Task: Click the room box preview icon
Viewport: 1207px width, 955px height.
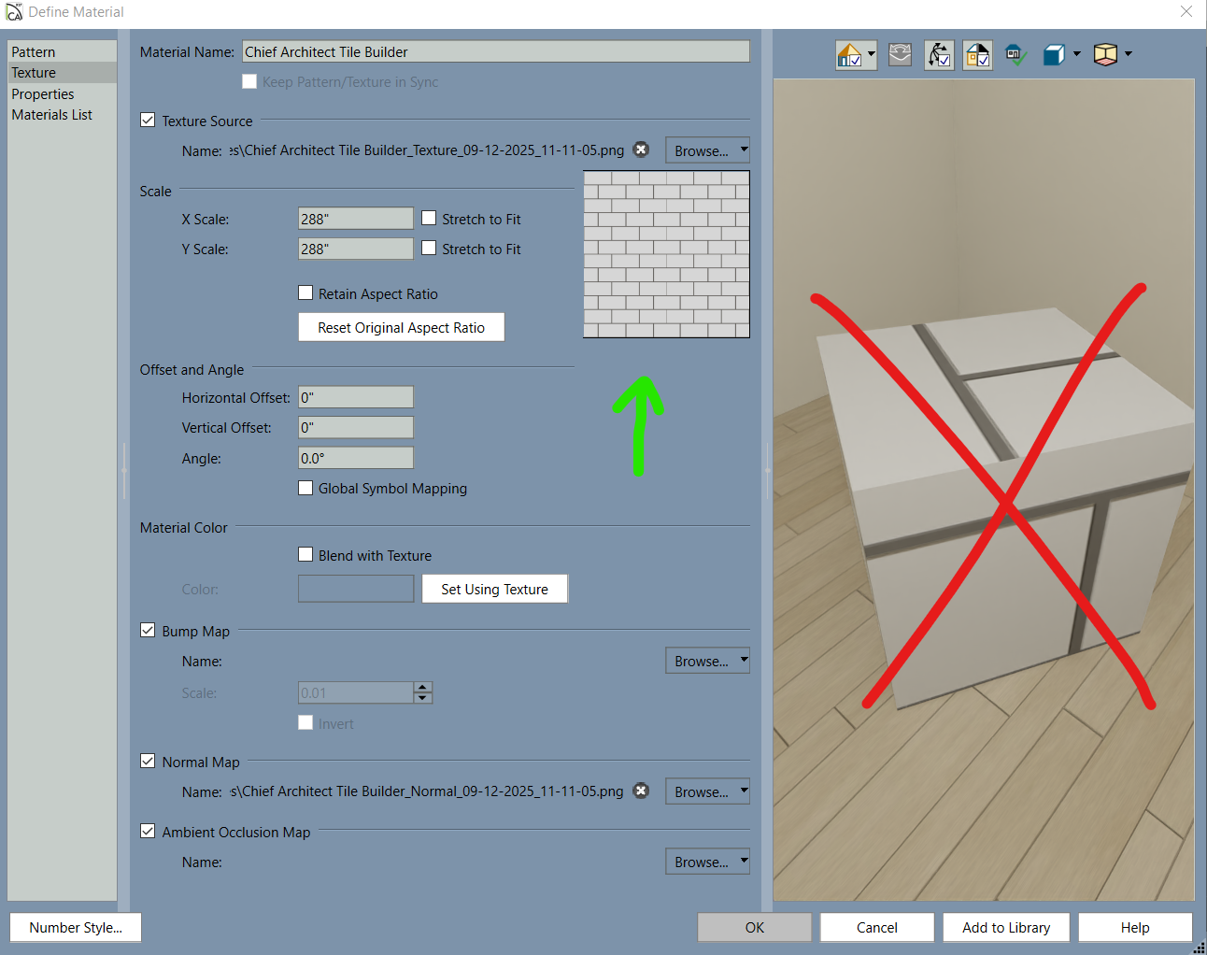Action: (1105, 55)
